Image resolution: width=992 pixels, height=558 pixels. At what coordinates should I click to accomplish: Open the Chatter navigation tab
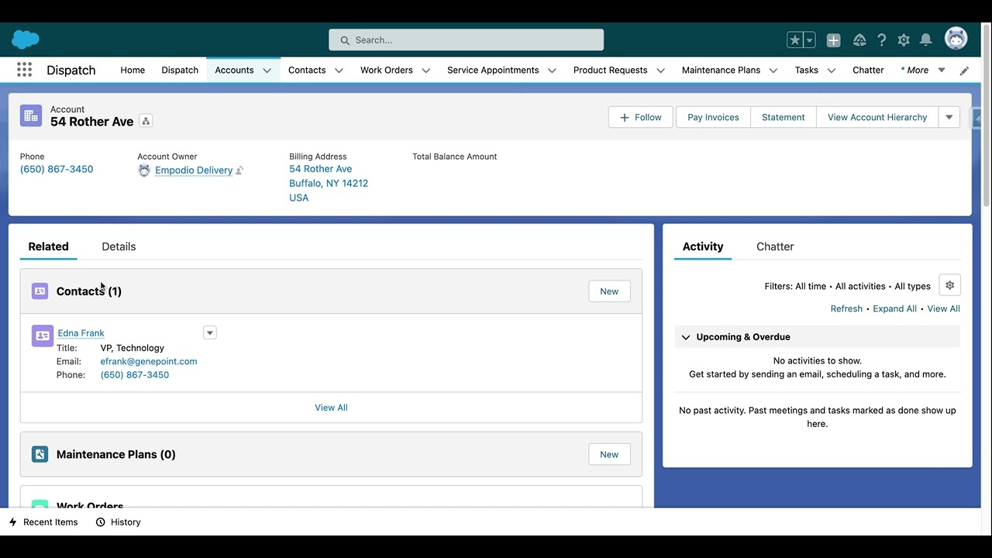coord(868,70)
